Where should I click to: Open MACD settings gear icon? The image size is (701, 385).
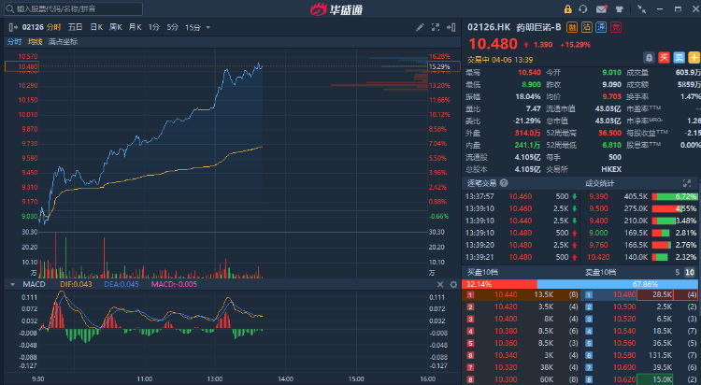(x=453, y=284)
